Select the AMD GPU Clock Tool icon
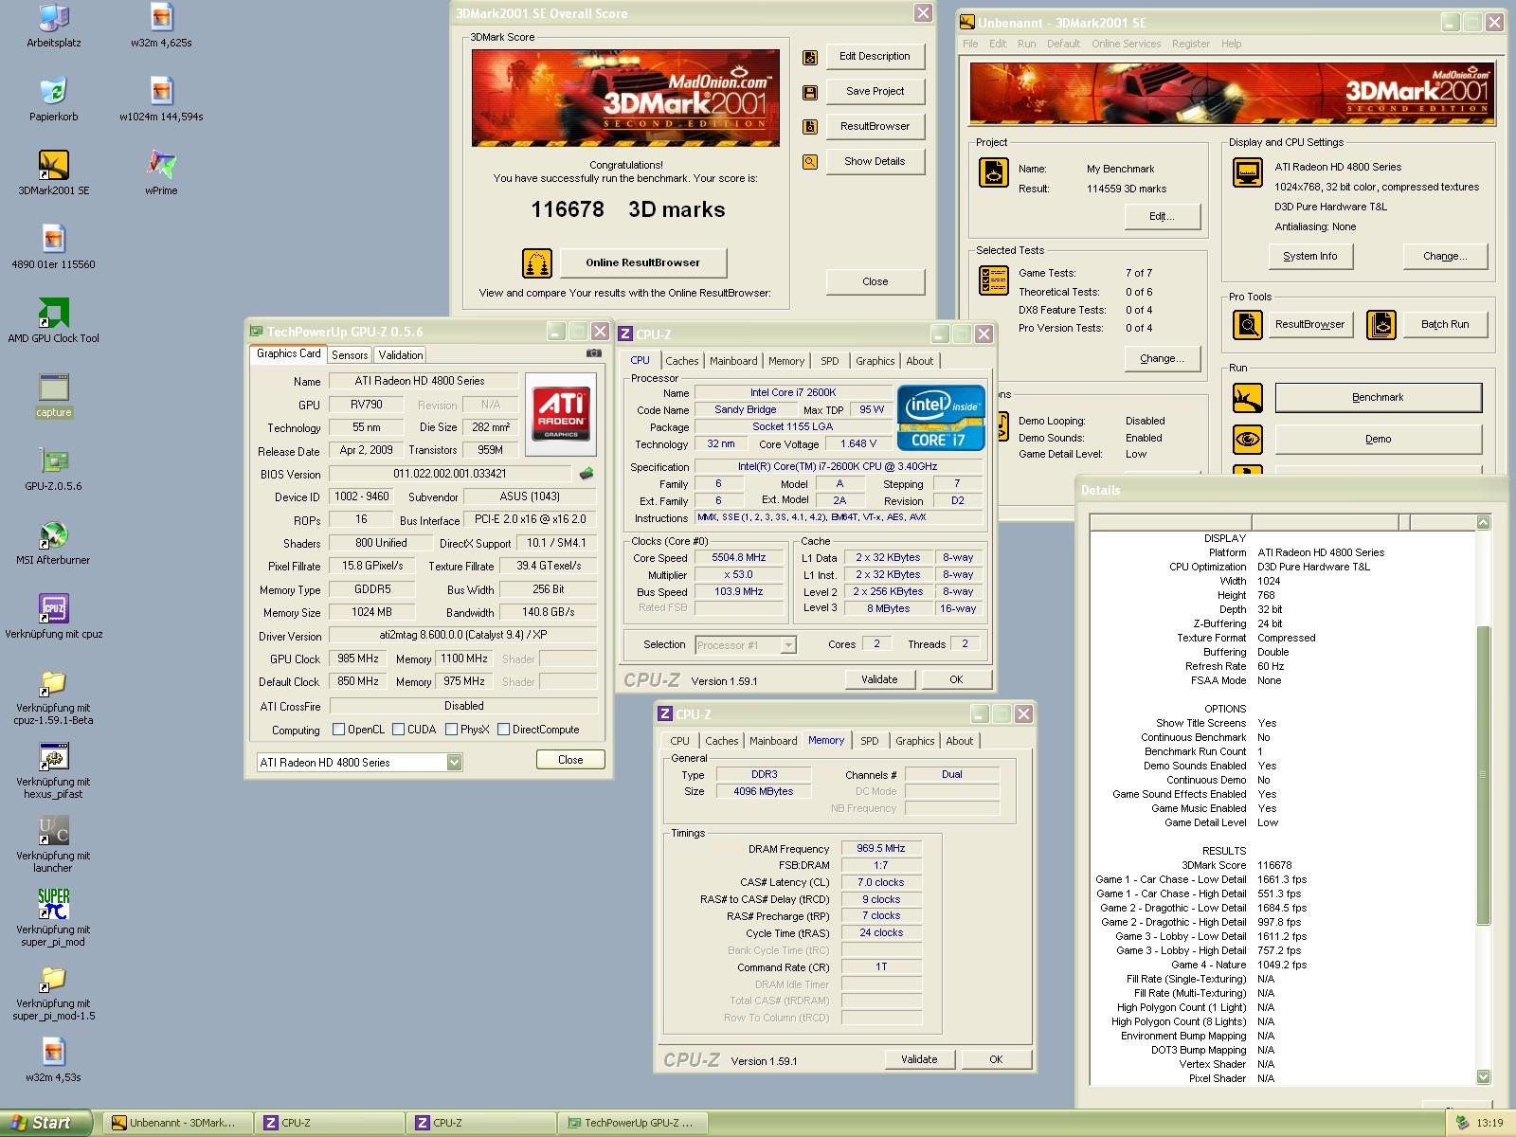 54,322
